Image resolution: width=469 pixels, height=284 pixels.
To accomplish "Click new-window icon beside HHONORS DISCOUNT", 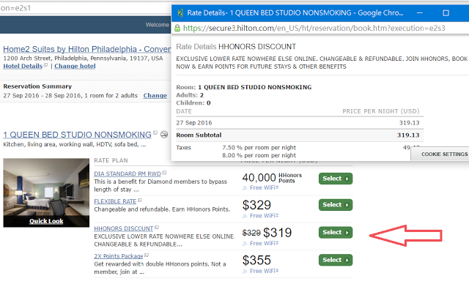I will [157, 228].
